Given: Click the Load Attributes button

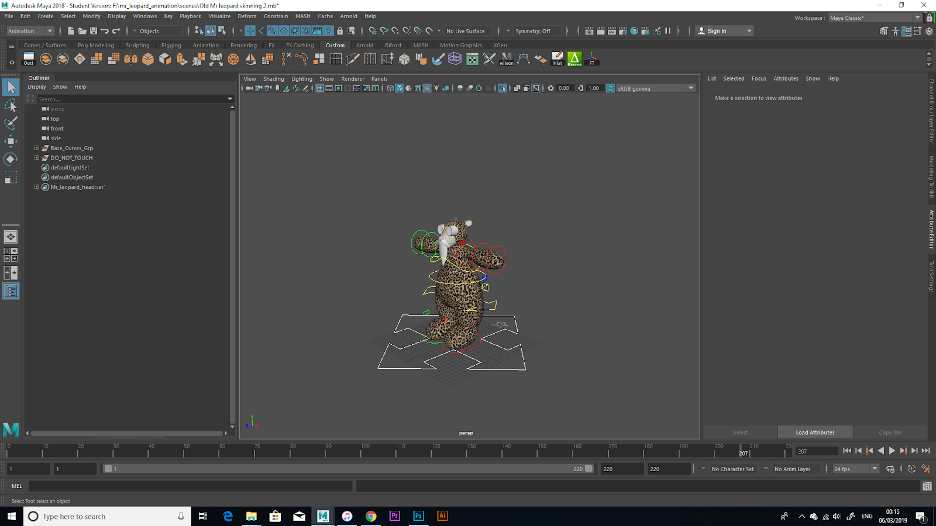Looking at the screenshot, I should click(x=815, y=432).
